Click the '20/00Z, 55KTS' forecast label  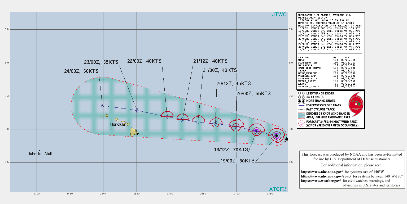click(x=253, y=93)
